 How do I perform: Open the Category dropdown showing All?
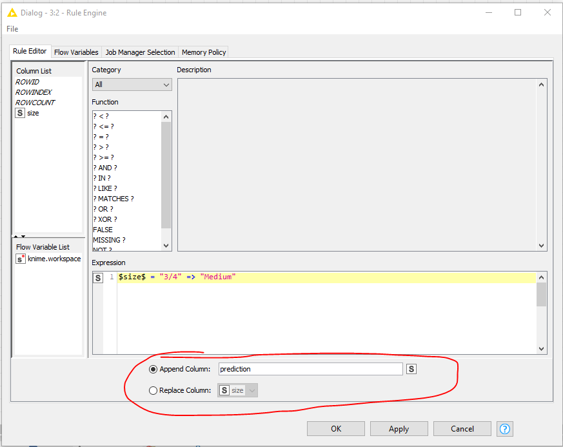pyautogui.click(x=132, y=84)
